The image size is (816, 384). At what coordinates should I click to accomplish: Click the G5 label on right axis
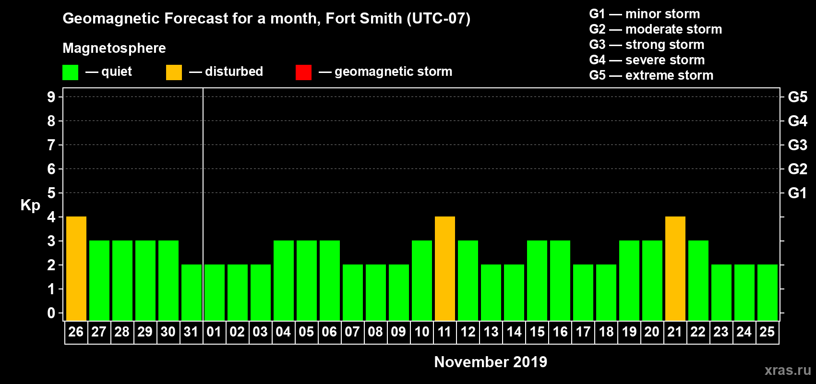coord(798,97)
